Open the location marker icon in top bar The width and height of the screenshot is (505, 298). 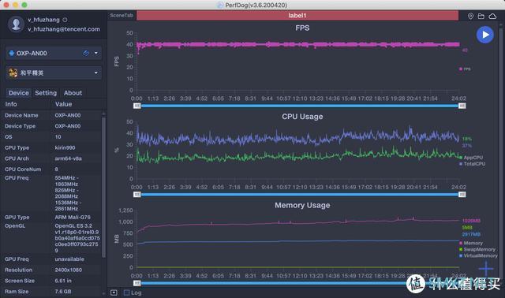point(470,16)
